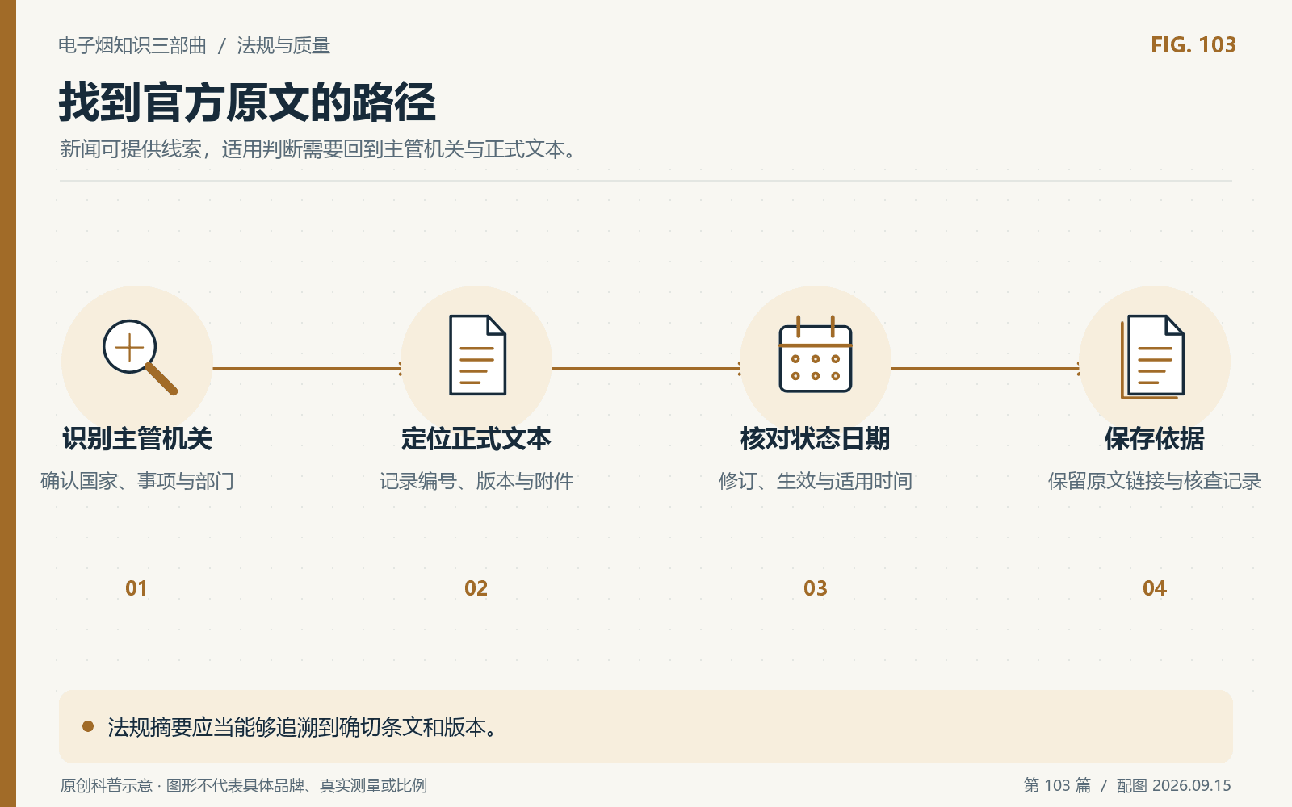Screen dimensions: 1292x807
Task: Click step number 02
Action: [x=476, y=588]
